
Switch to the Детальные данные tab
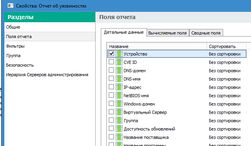[124, 33]
